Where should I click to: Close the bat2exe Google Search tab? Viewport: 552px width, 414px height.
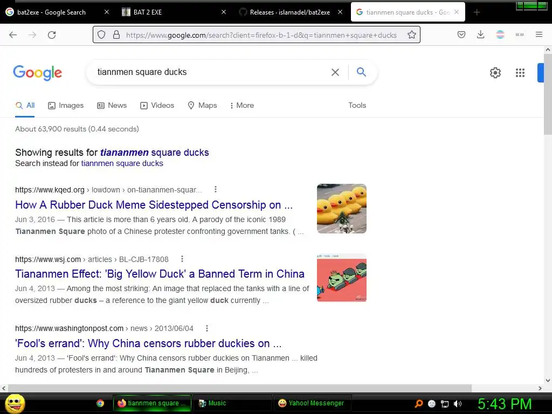(x=107, y=12)
